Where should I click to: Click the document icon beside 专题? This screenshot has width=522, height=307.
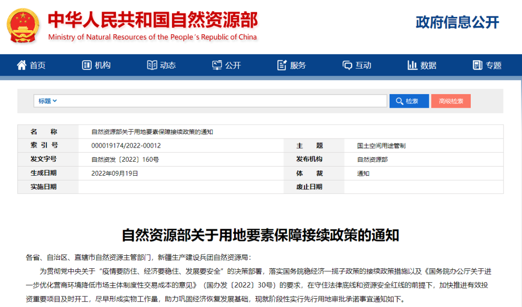(478, 65)
